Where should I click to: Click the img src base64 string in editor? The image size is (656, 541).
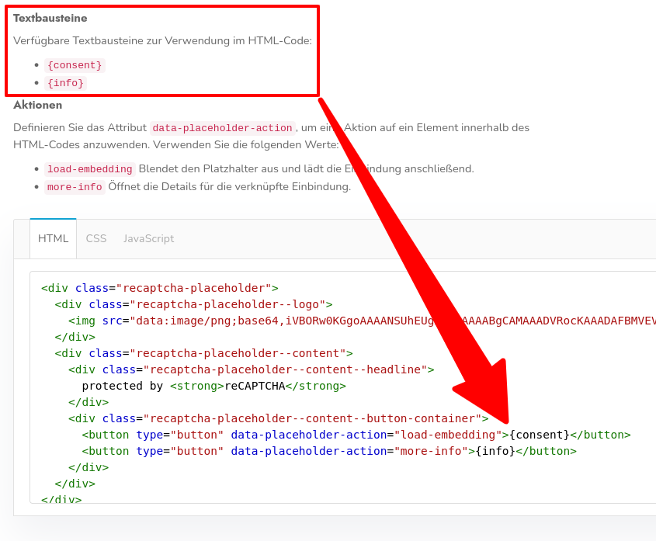click(x=388, y=321)
